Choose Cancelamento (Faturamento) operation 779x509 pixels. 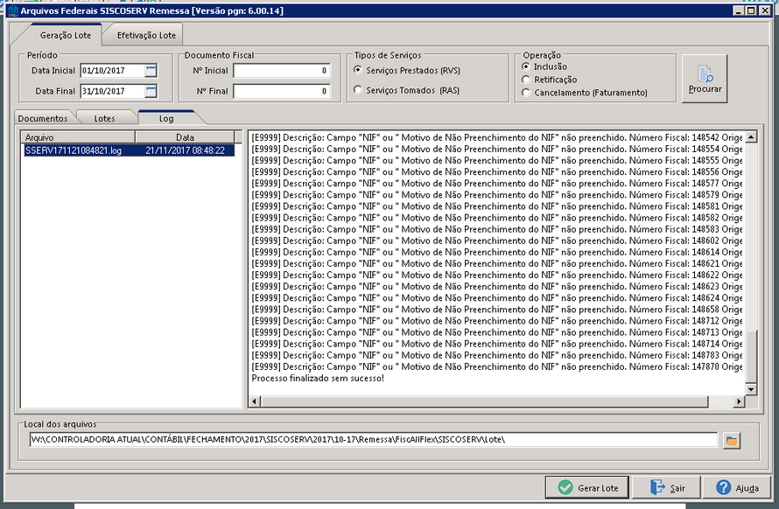(x=585, y=93)
